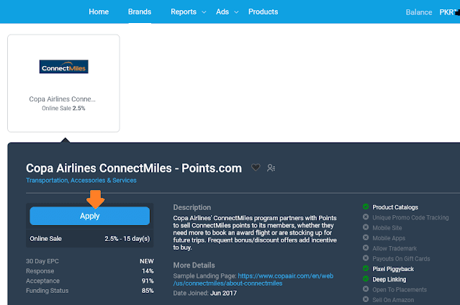Screen dimensions: 460x305
Task: Click the Balance label in header
Action: point(419,12)
